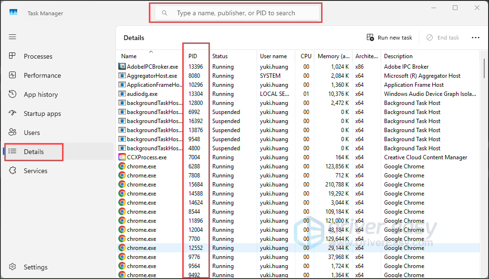489x279 pixels.
Task: Open the Processes page icon
Action: [x=13, y=56]
